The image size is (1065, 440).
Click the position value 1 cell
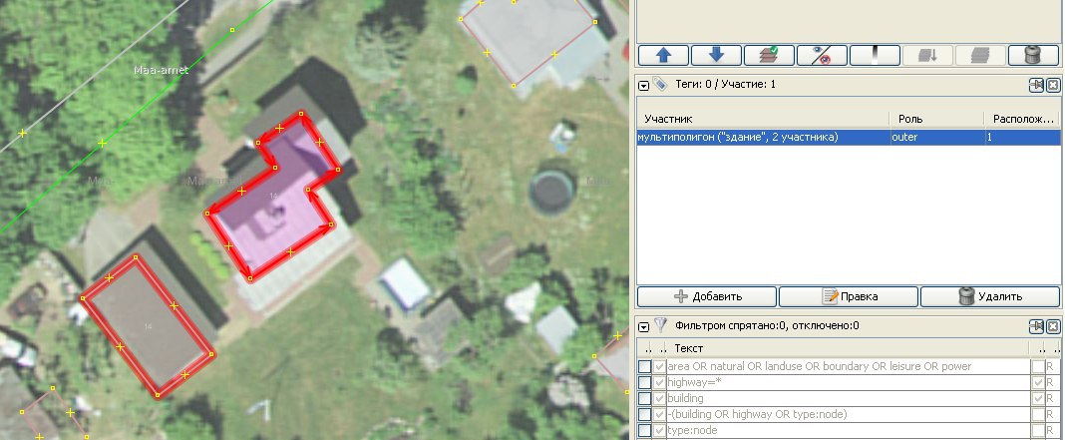[1022, 138]
